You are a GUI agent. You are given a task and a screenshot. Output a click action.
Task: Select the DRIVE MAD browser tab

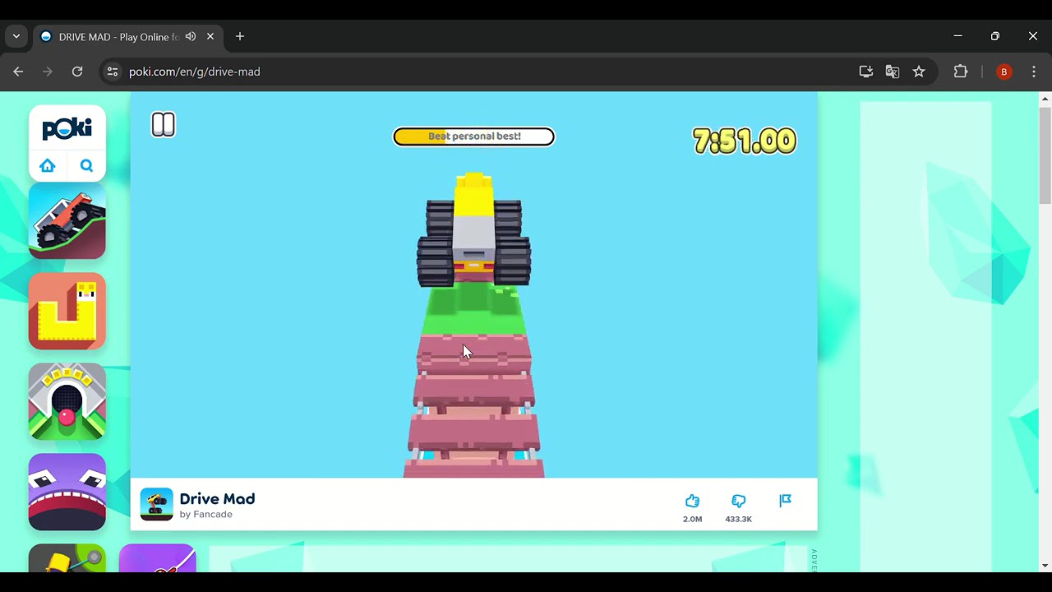pos(127,37)
